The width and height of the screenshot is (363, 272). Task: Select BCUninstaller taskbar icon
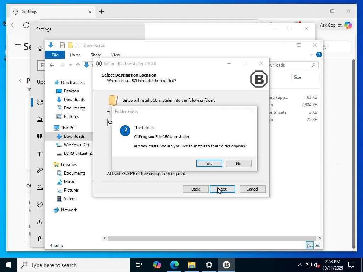click(227, 265)
